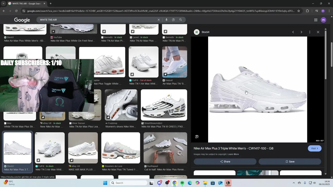Viewport: 333px width, 187px height.
Task: Open Chrome profile avatar in toolbar
Action: 323,11
